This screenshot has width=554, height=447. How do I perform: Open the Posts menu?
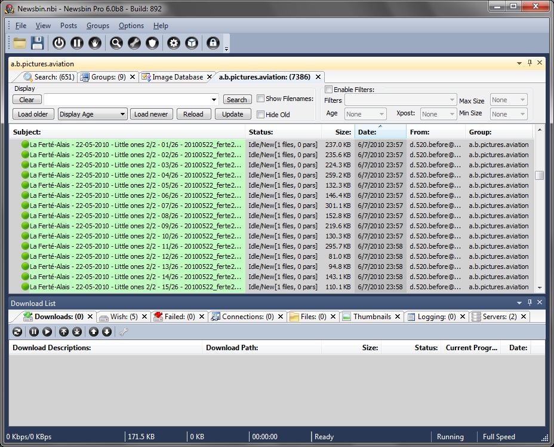(x=68, y=26)
